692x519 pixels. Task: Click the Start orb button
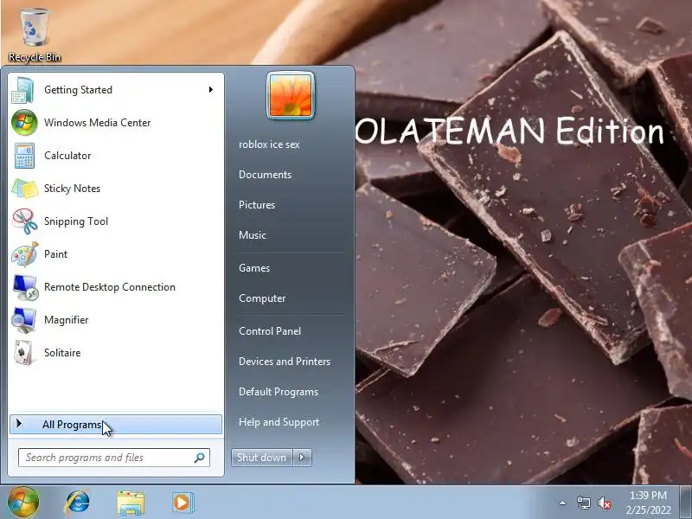[23, 503]
